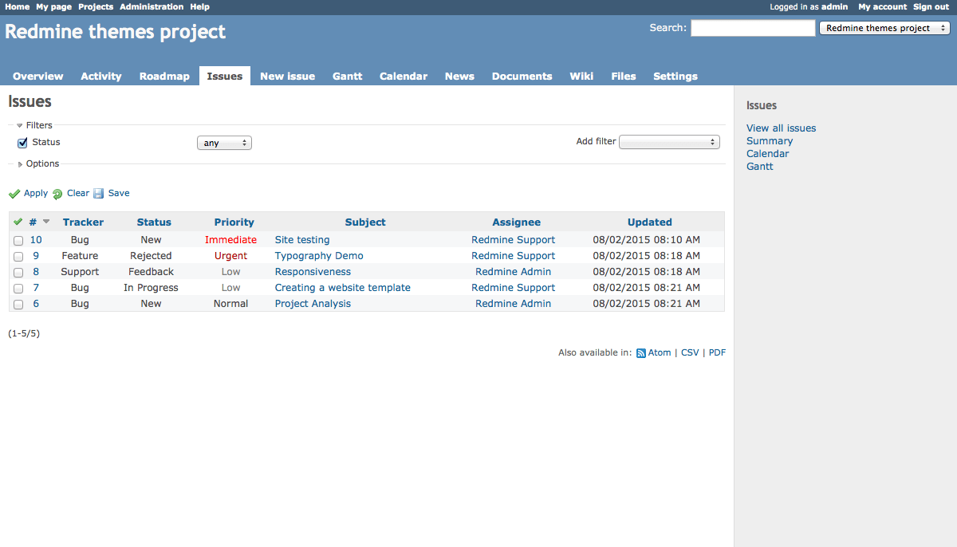Select the checkbox for issue 7

coord(18,289)
